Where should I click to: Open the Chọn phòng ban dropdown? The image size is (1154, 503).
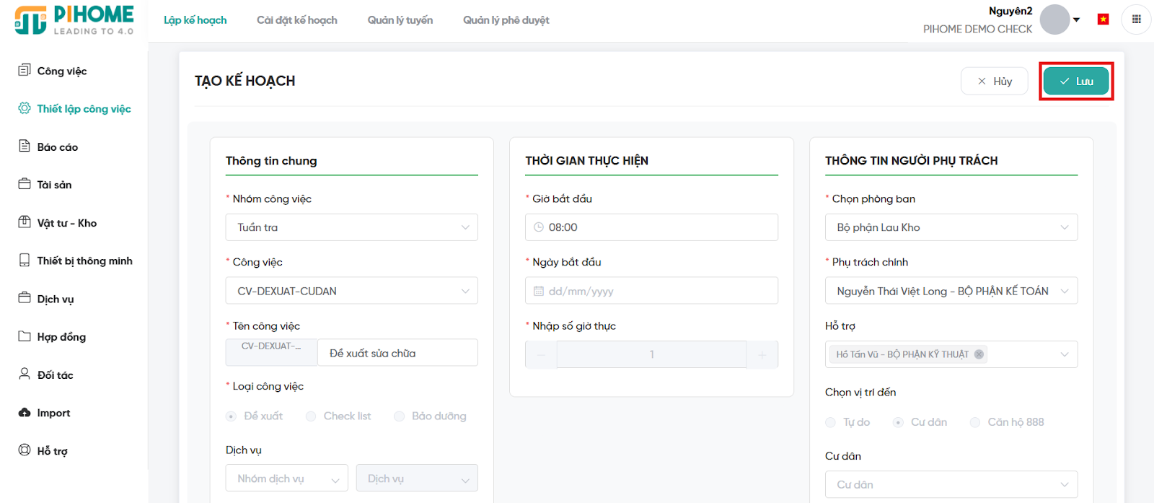tap(951, 227)
